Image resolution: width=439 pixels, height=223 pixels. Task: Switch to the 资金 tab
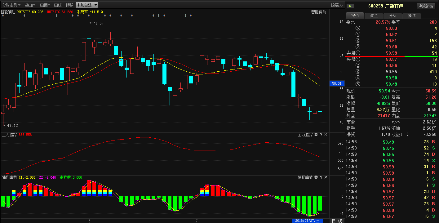tap(374, 16)
